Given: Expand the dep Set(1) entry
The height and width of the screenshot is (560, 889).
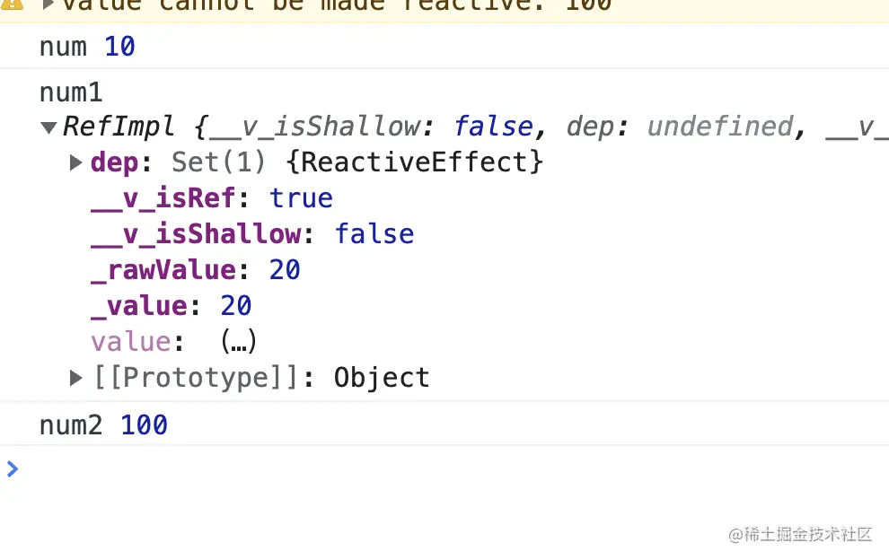Looking at the screenshot, I should pyautogui.click(x=75, y=162).
